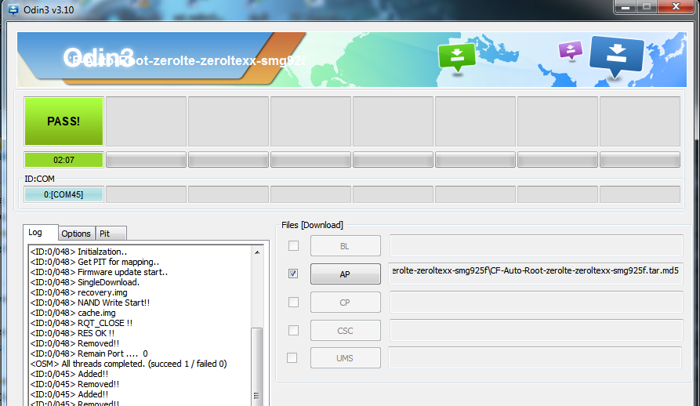The image size is (700, 406).
Task: Click the CP file button
Action: click(x=346, y=303)
